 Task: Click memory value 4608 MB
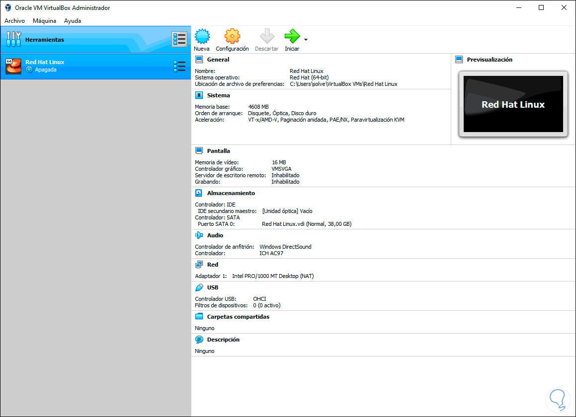coord(258,107)
